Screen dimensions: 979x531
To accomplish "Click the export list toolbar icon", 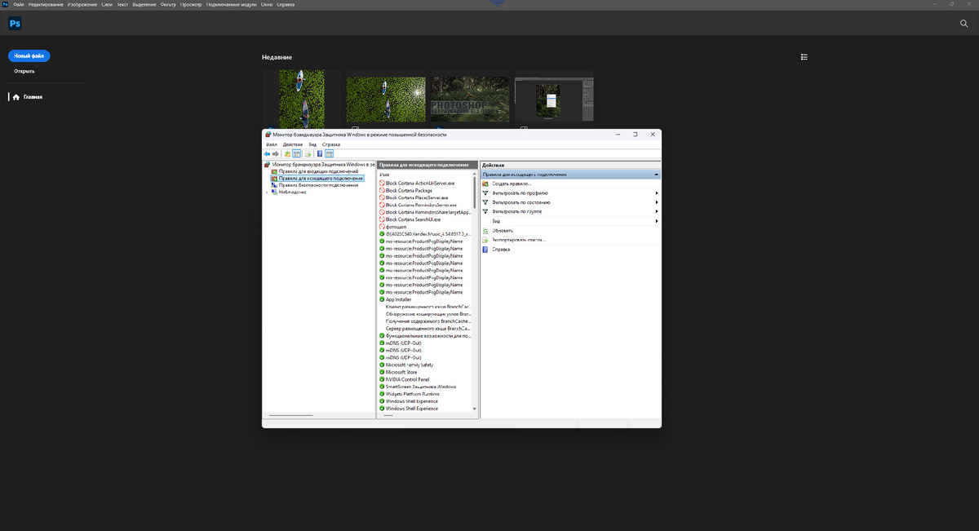I will click(x=308, y=153).
